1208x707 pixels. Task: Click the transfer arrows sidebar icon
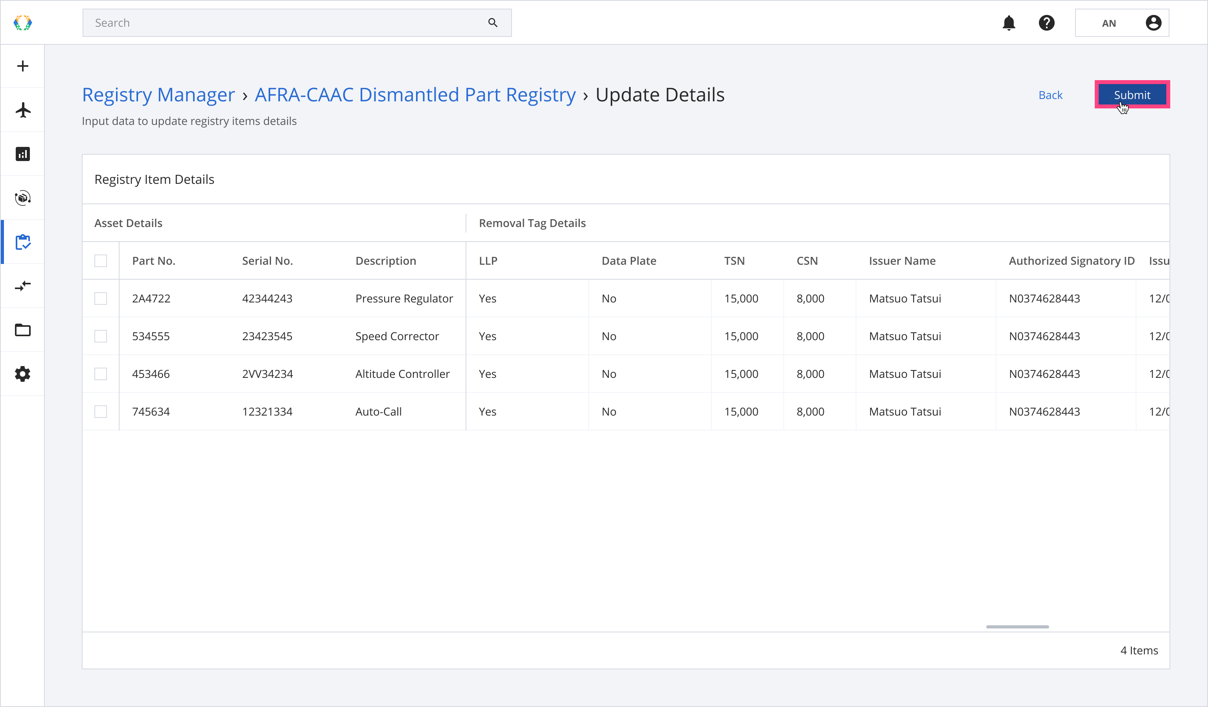22,286
